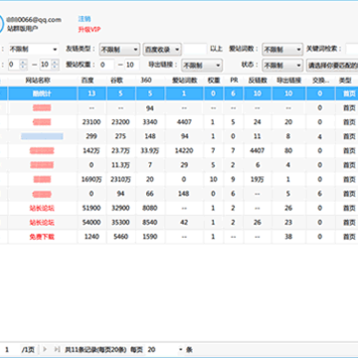This screenshot has height=358, width=358.
Task: Sort by 爱站词数 column header
Action: pyautogui.click(x=184, y=81)
